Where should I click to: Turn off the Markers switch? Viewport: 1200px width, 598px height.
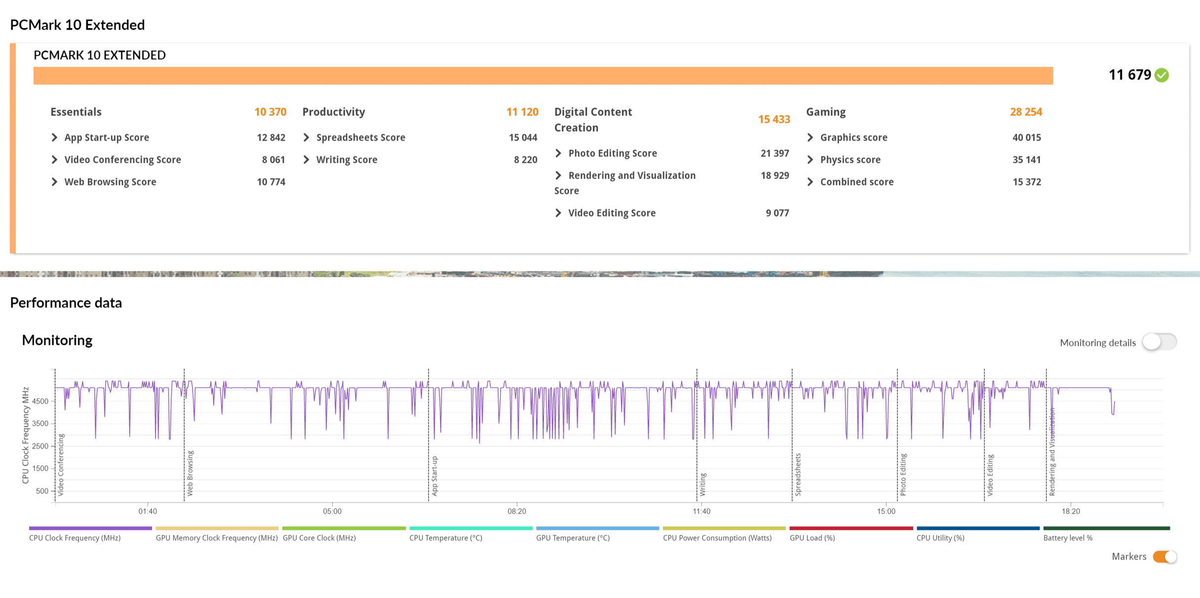tap(1165, 557)
